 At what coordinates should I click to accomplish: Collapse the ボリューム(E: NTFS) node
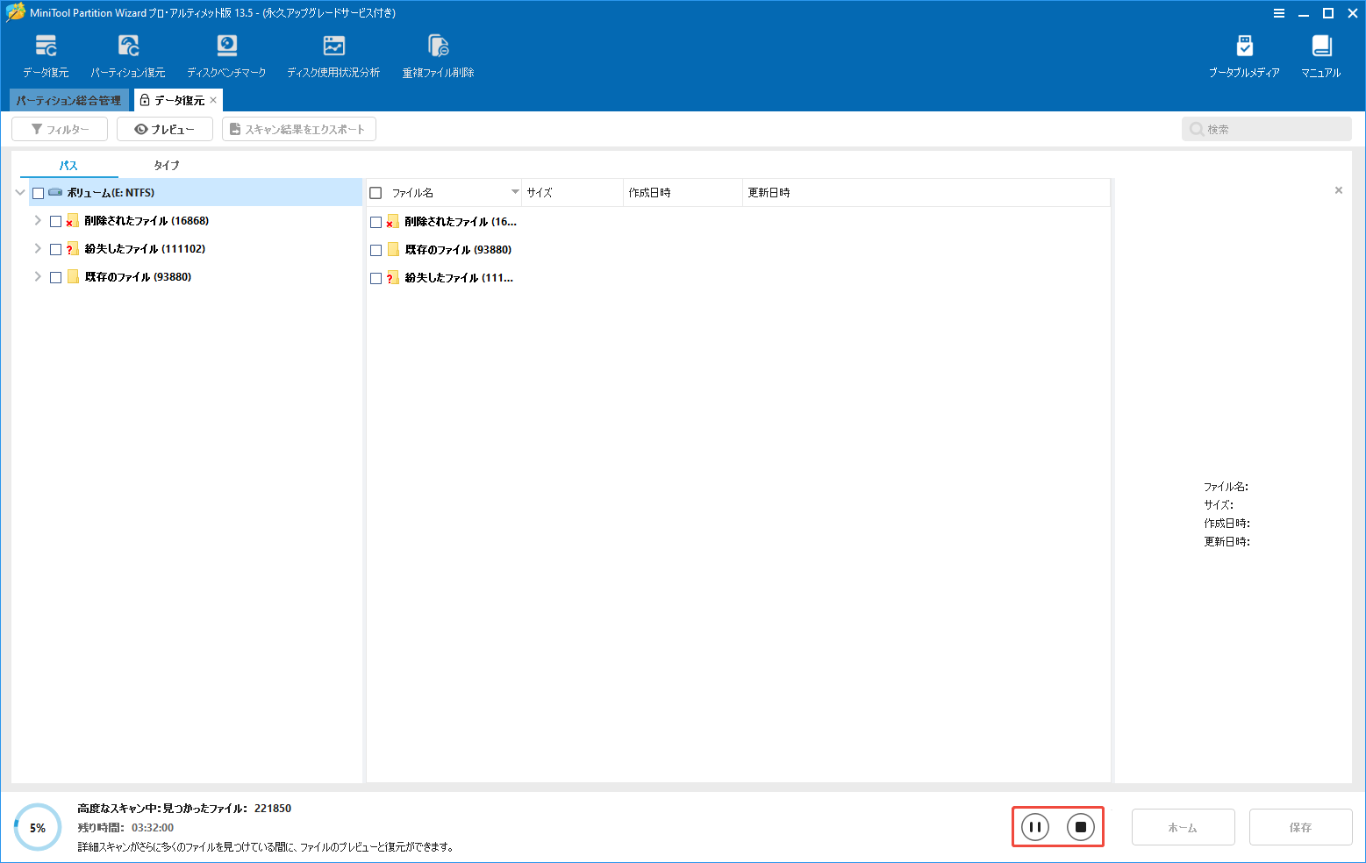pos(19,192)
